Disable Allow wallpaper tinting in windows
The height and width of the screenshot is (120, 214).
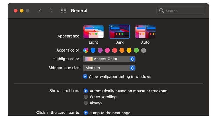click(x=85, y=77)
